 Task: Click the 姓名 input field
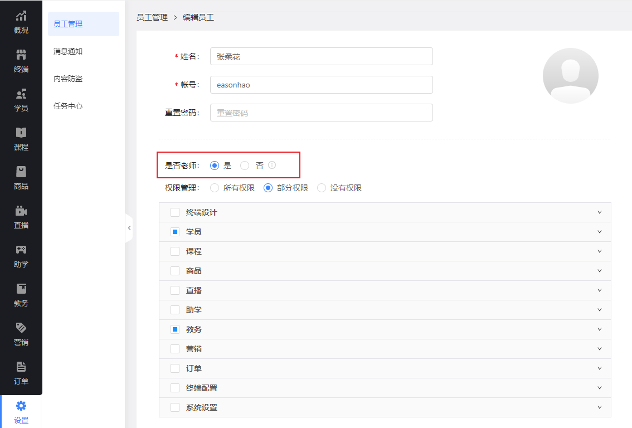point(321,56)
